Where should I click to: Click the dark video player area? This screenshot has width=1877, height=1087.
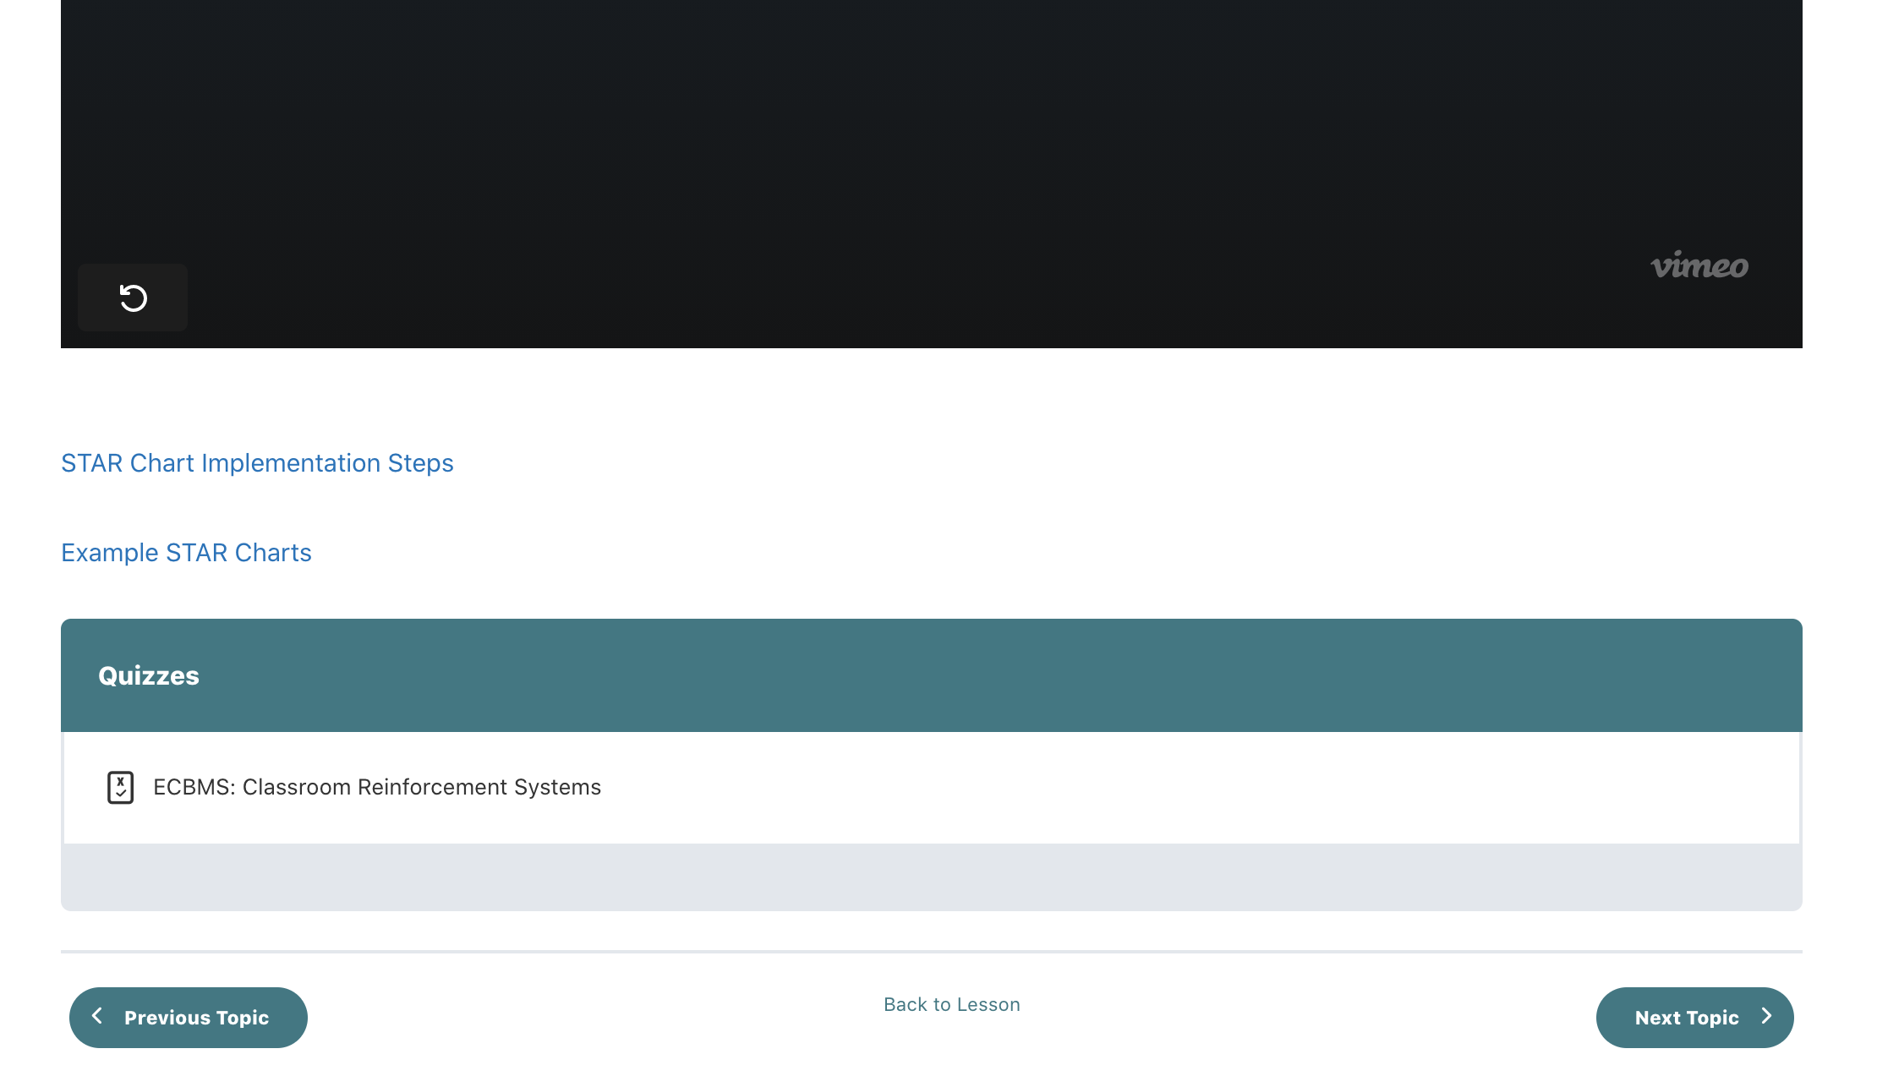coord(930,152)
